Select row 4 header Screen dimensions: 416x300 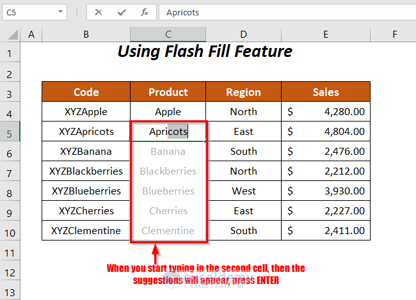click(10, 112)
